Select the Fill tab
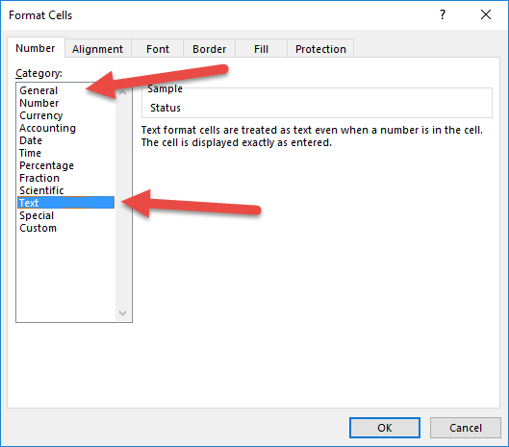Viewport: 509px width, 447px height. coord(262,49)
